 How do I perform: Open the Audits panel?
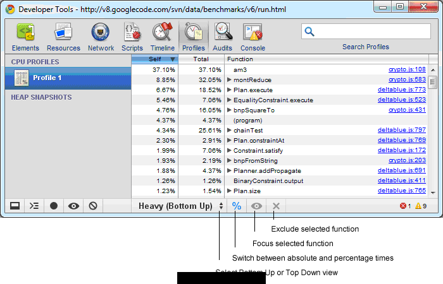click(222, 38)
